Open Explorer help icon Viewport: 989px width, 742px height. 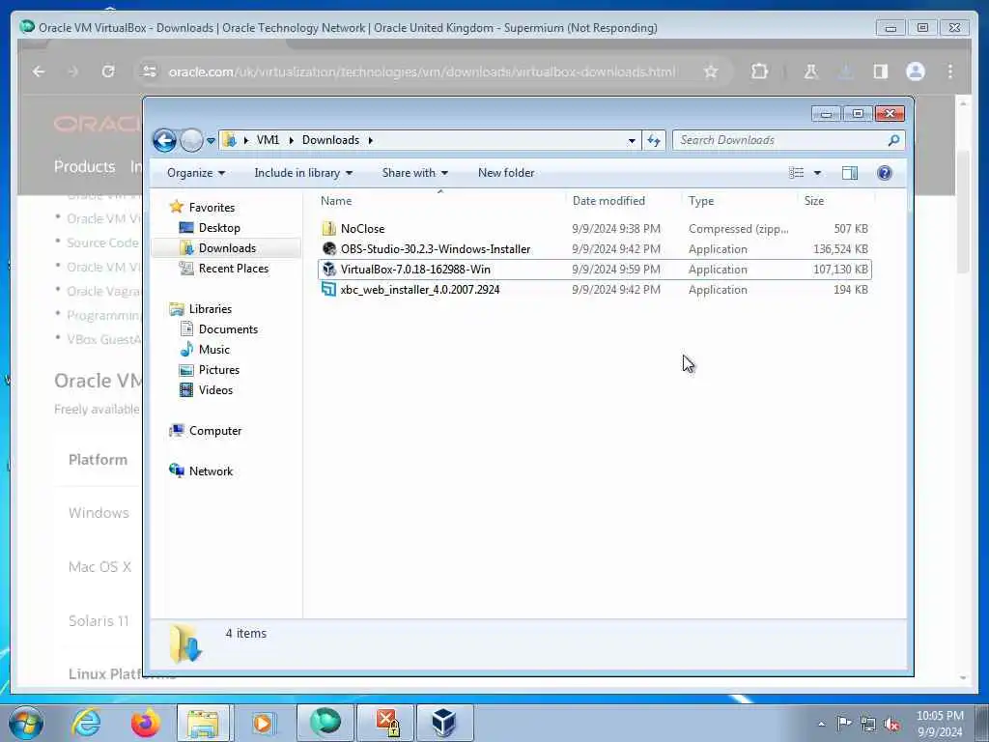point(885,173)
